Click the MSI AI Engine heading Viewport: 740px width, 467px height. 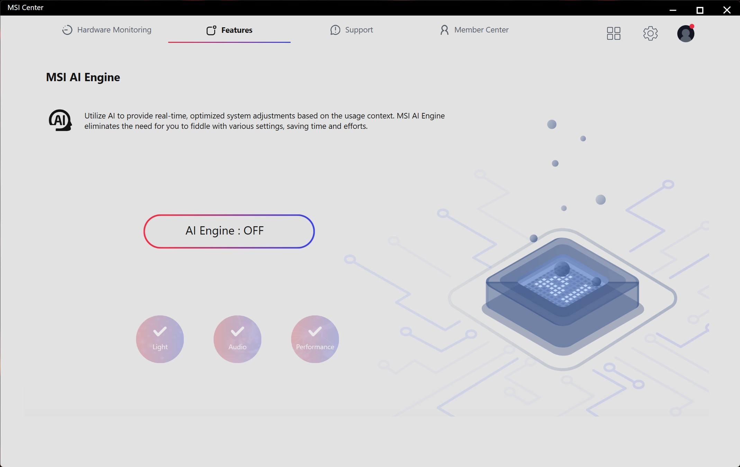83,77
